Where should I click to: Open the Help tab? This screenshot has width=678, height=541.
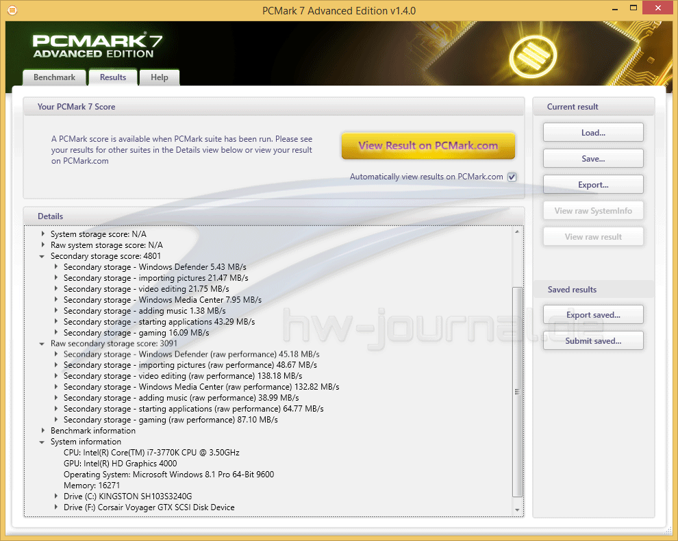[x=159, y=77]
